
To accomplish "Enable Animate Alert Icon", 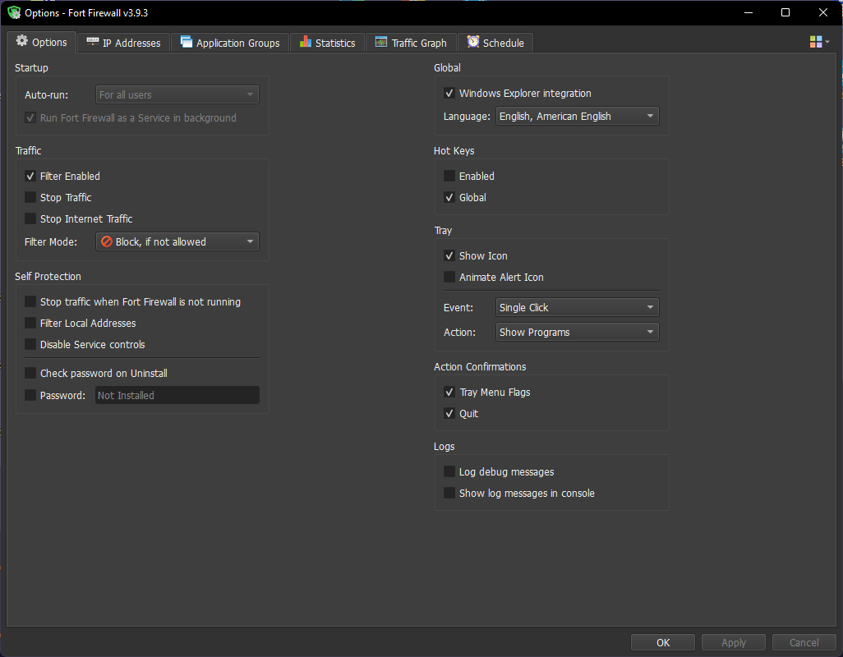I will [x=449, y=278].
